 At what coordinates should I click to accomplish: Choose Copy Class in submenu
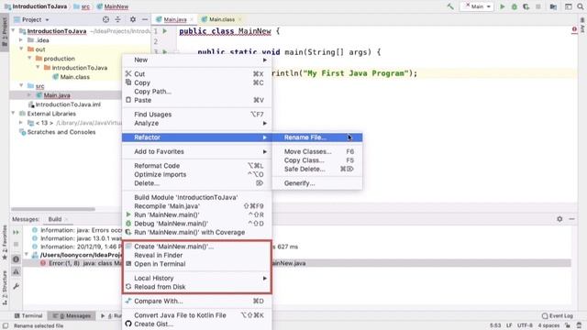317,160
